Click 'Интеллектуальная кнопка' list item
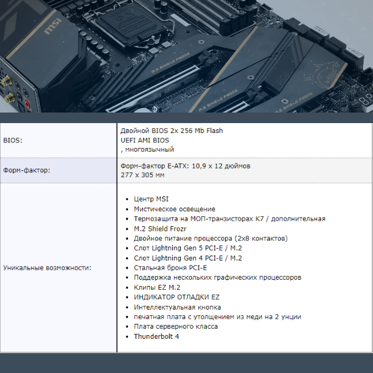 [177, 307]
